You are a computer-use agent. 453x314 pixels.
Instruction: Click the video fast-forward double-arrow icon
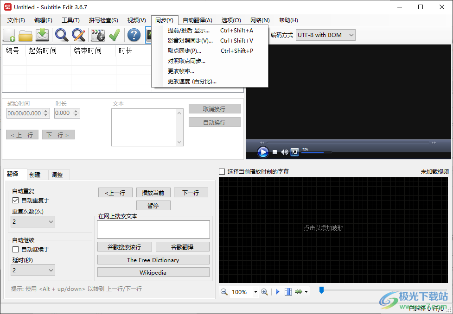434,143
